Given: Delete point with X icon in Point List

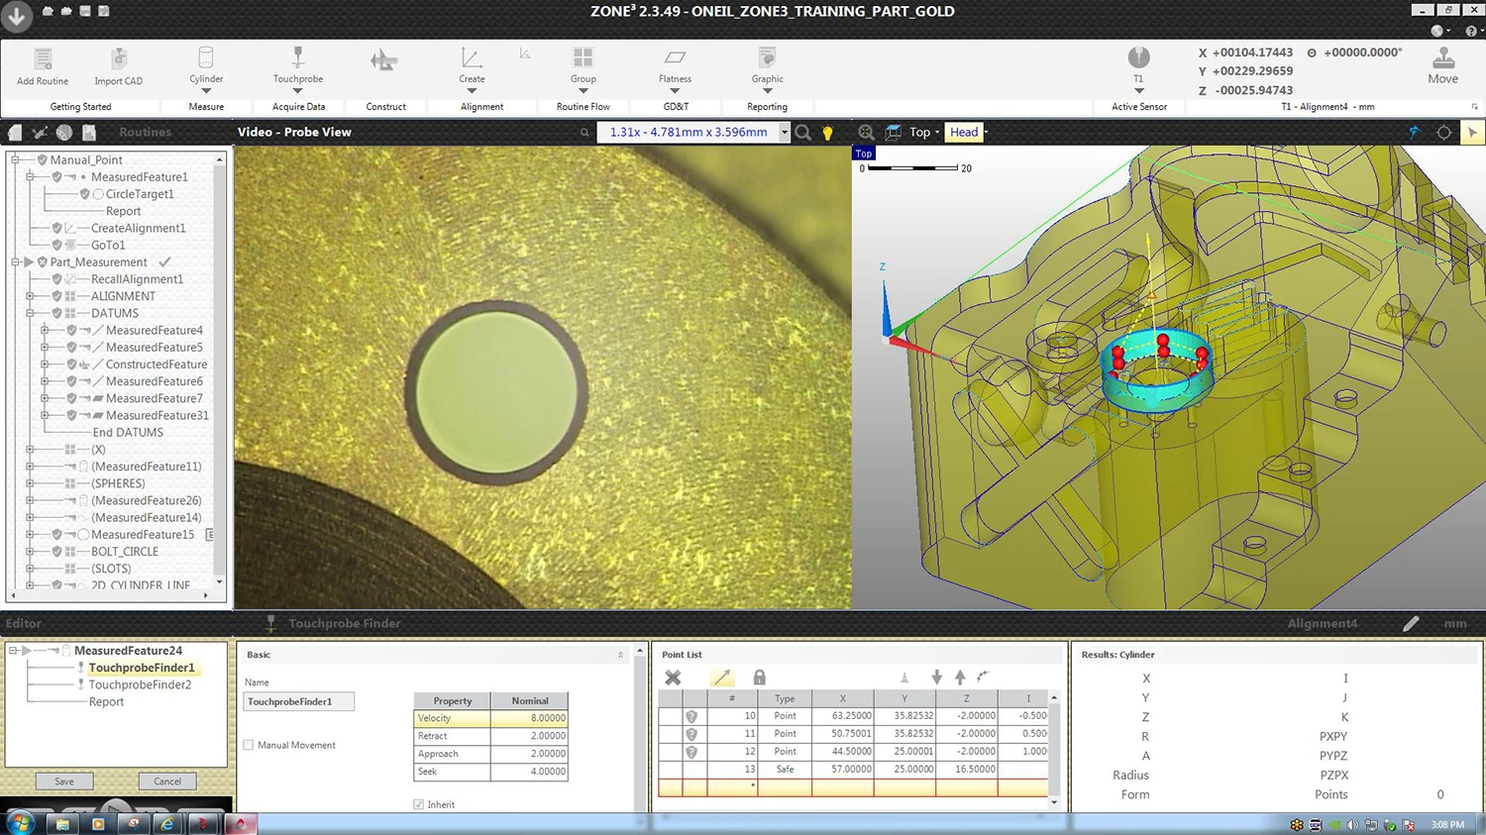Looking at the screenshot, I should (673, 678).
